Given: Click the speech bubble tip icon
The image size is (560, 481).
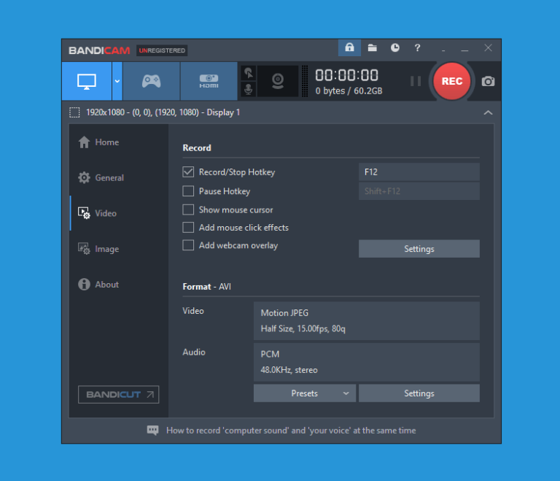Looking at the screenshot, I should (x=153, y=430).
